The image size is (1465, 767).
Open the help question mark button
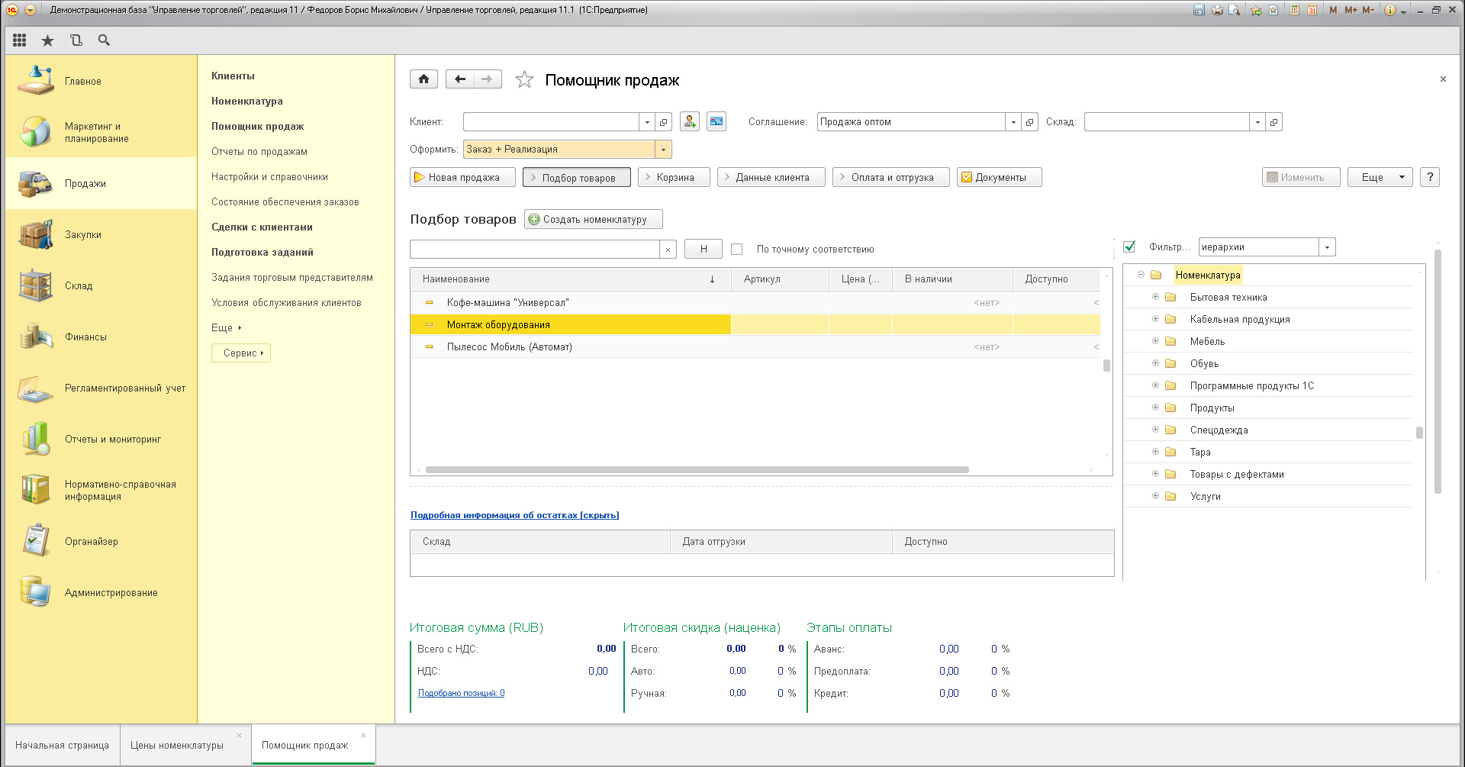coord(1430,177)
